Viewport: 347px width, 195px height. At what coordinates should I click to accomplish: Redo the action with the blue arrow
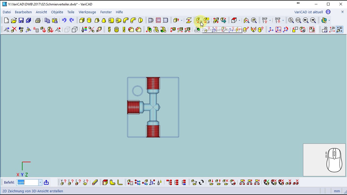(x=72, y=20)
